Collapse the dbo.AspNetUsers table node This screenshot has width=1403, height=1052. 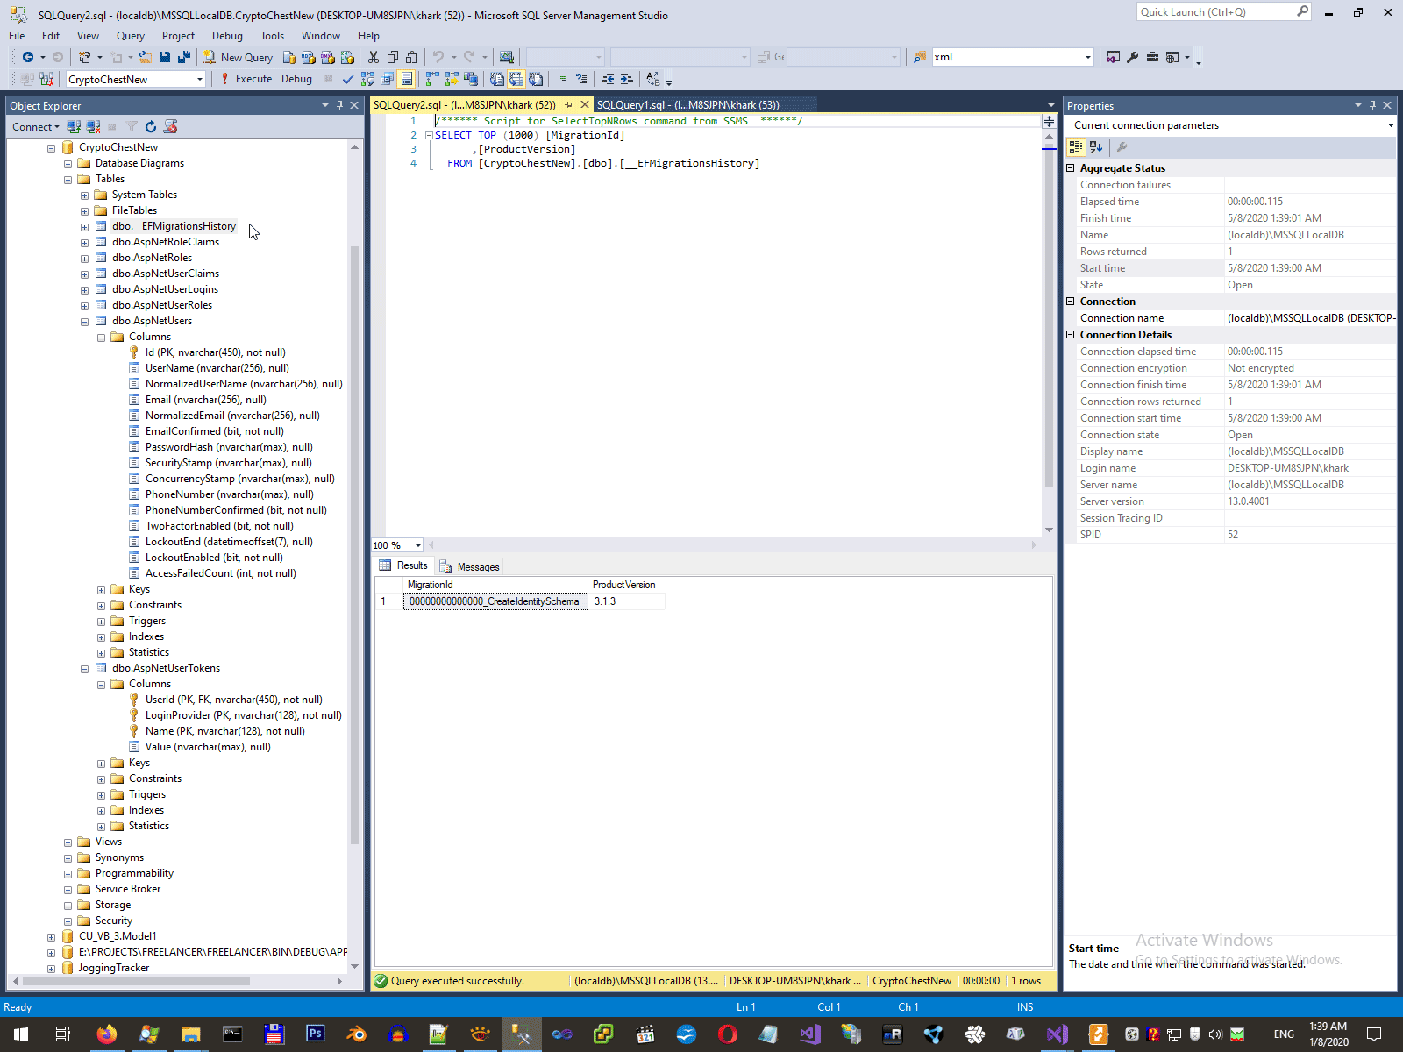point(84,322)
